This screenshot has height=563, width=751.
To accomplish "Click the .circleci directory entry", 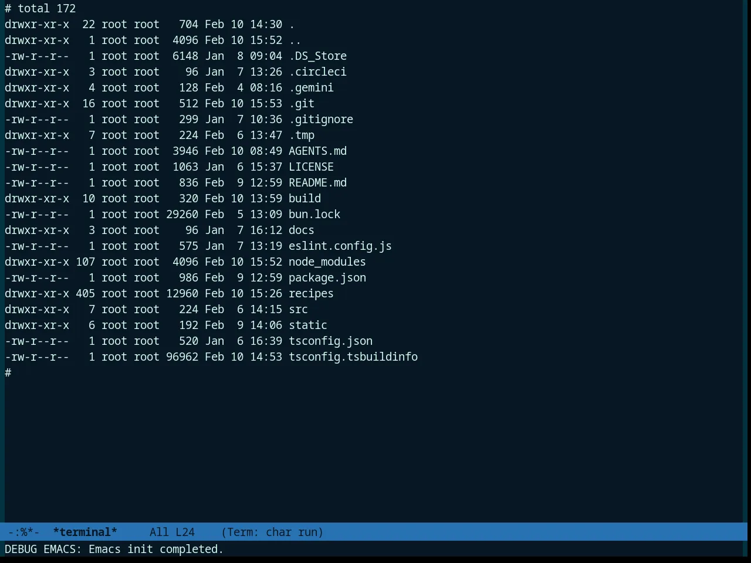I will pos(317,72).
